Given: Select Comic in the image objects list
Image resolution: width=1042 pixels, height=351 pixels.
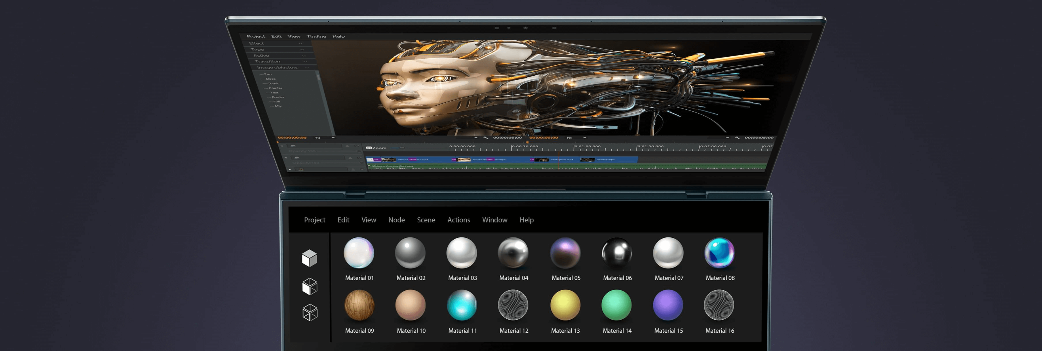Looking at the screenshot, I should point(271,84).
